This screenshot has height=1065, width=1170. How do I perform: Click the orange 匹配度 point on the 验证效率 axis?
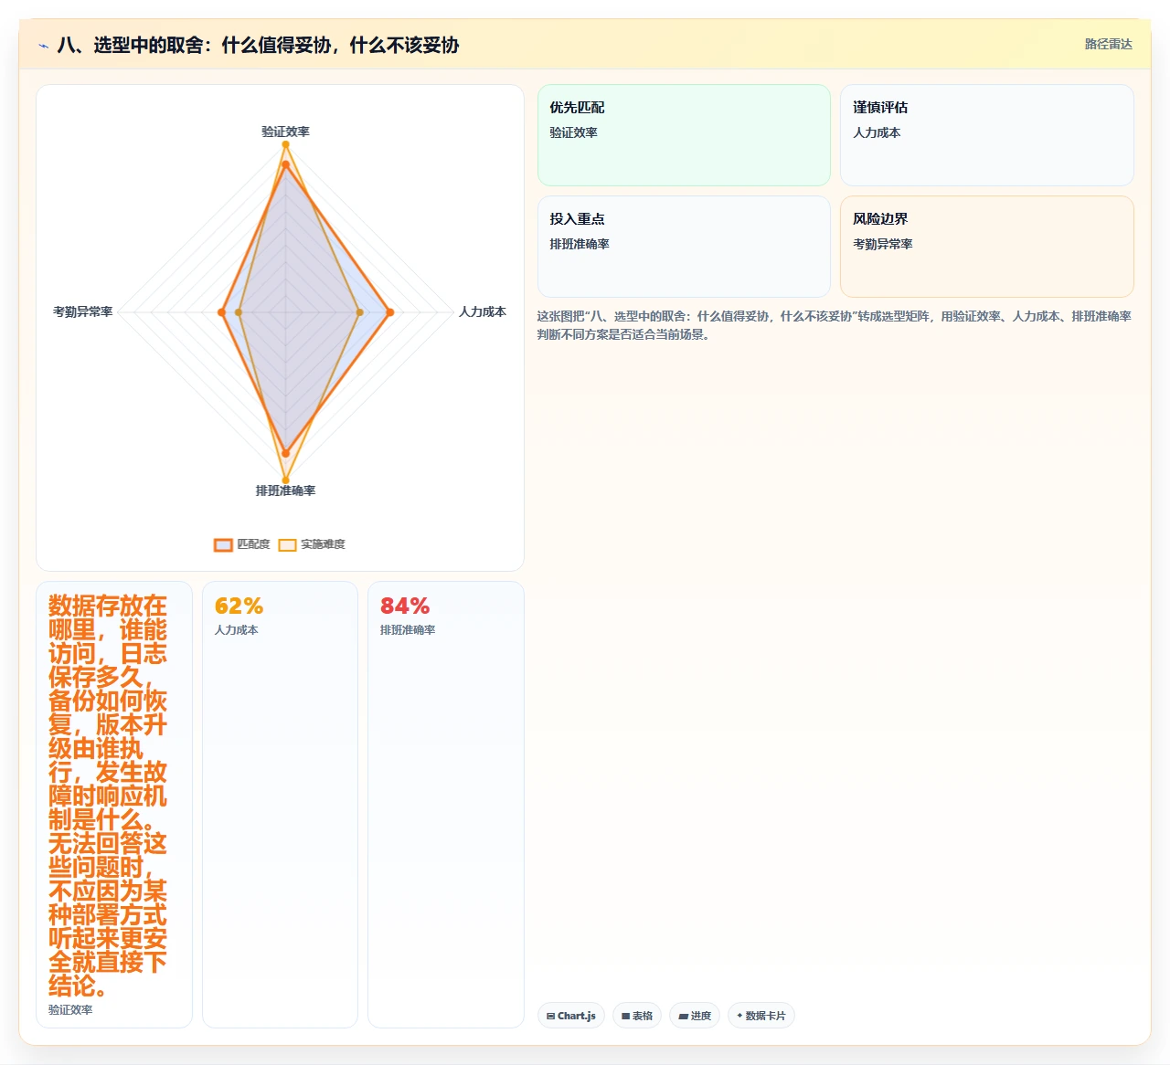pos(285,164)
